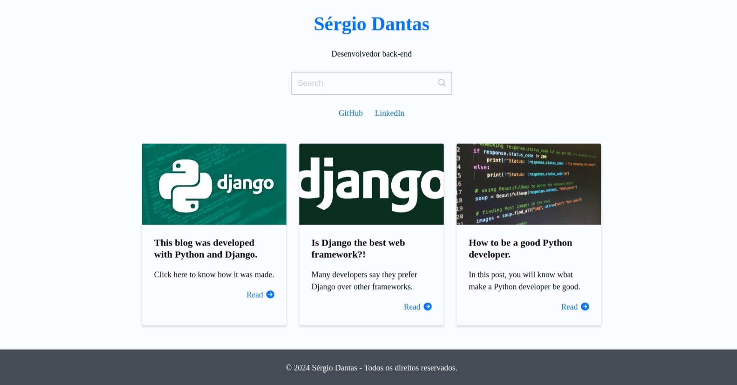Screen dimensions: 737x385
Task: Open the dark green django logo thumbnail
Action: tap(372, 184)
